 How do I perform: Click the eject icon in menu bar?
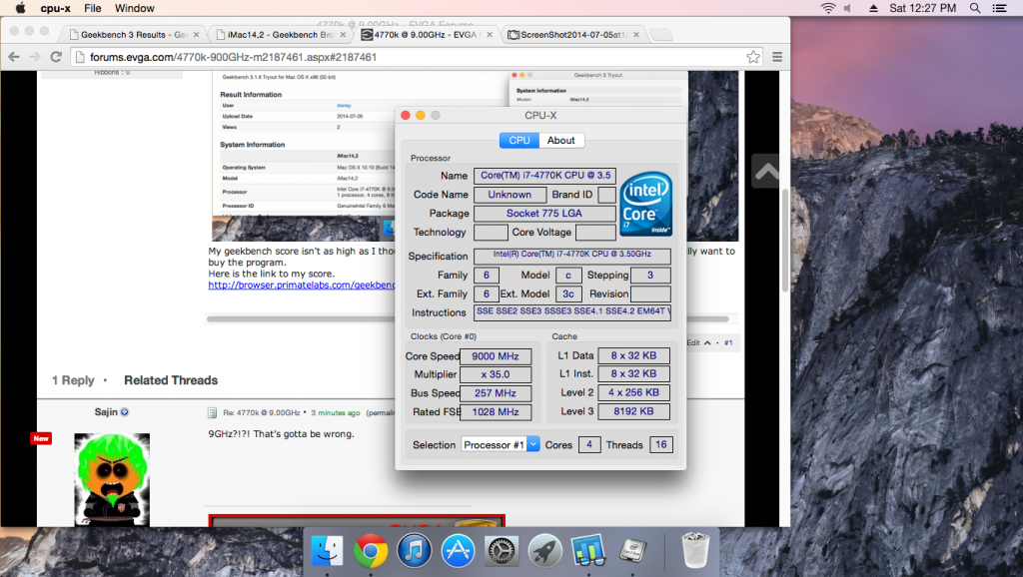pos(873,8)
